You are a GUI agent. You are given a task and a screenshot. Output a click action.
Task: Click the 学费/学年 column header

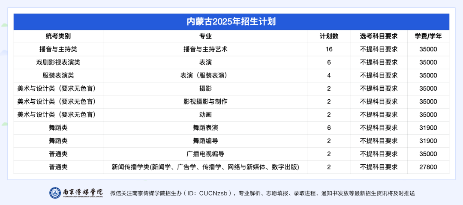428,36
